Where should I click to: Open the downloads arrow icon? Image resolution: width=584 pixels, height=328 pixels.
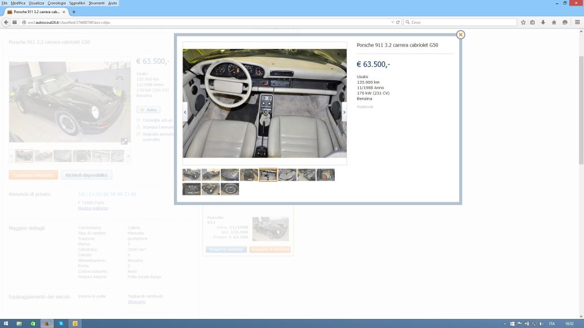(x=543, y=22)
